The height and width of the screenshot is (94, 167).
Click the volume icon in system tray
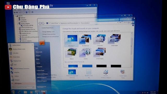pos(148,93)
